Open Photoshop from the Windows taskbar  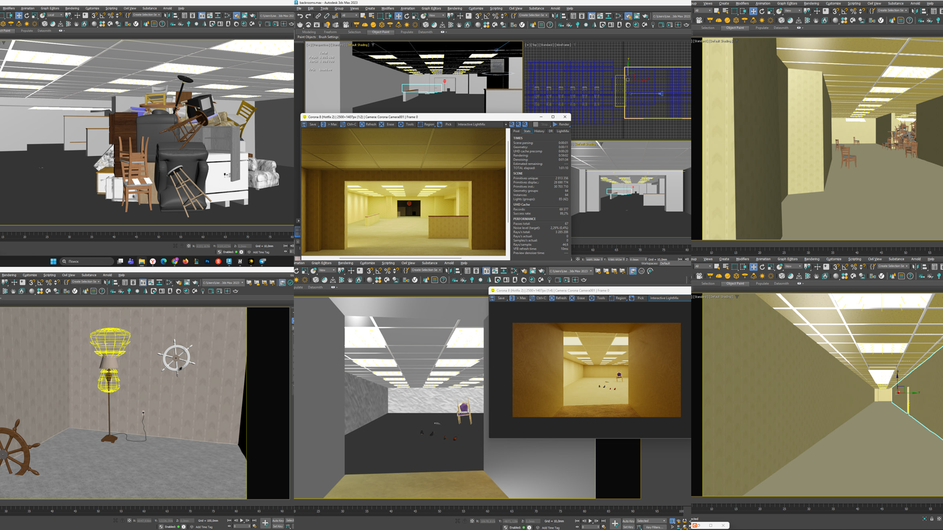click(207, 261)
